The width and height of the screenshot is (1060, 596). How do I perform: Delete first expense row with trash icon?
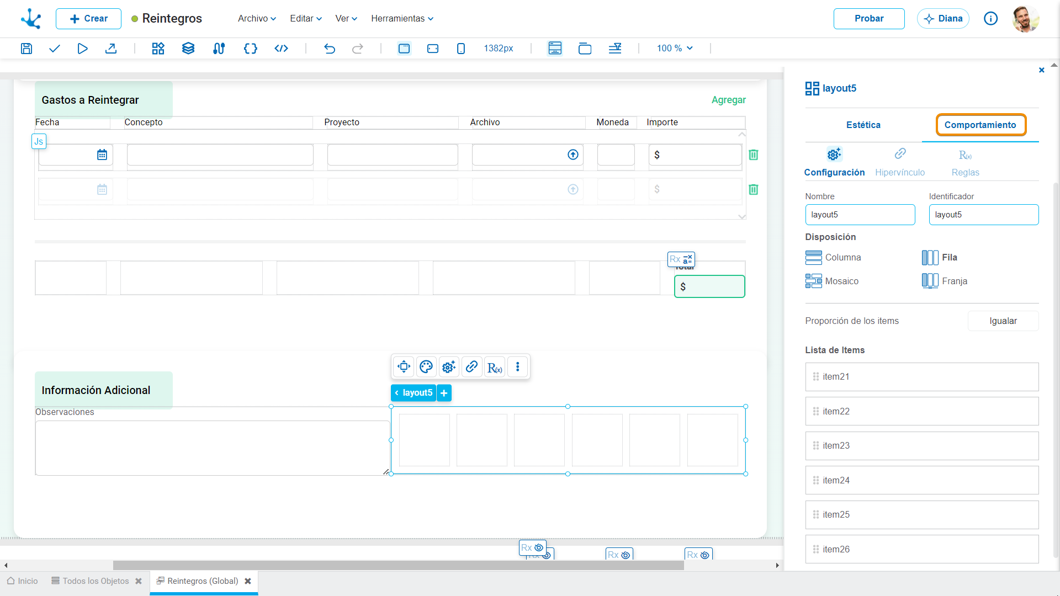753,155
